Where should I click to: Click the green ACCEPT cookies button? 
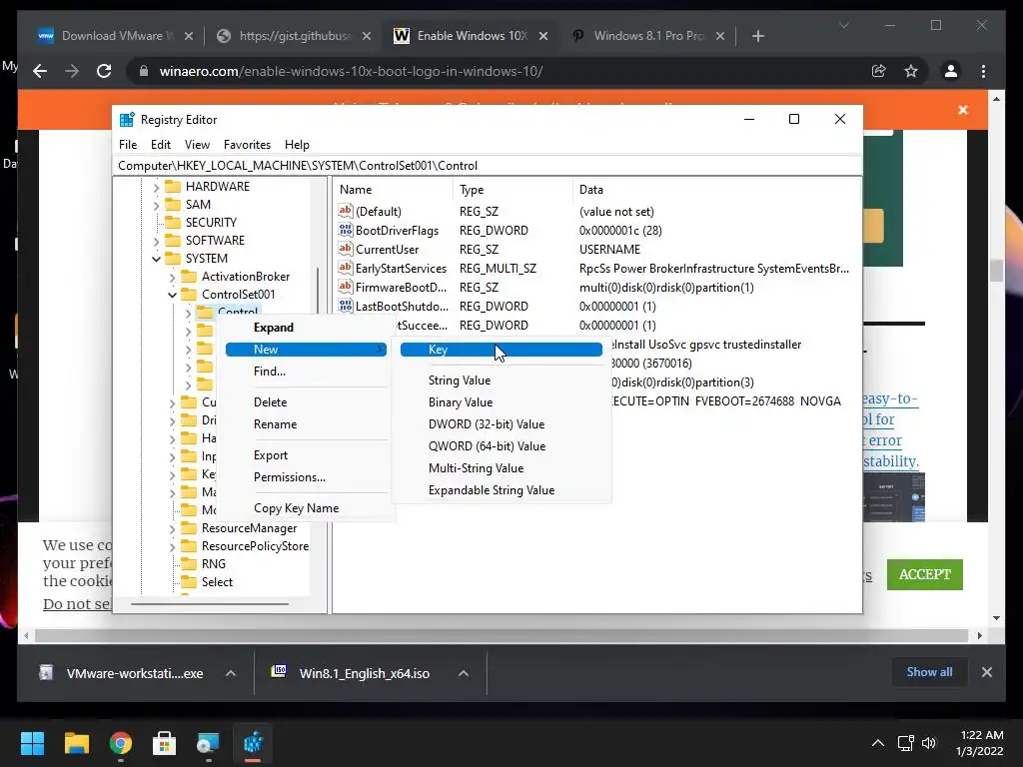click(x=924, y=574)
